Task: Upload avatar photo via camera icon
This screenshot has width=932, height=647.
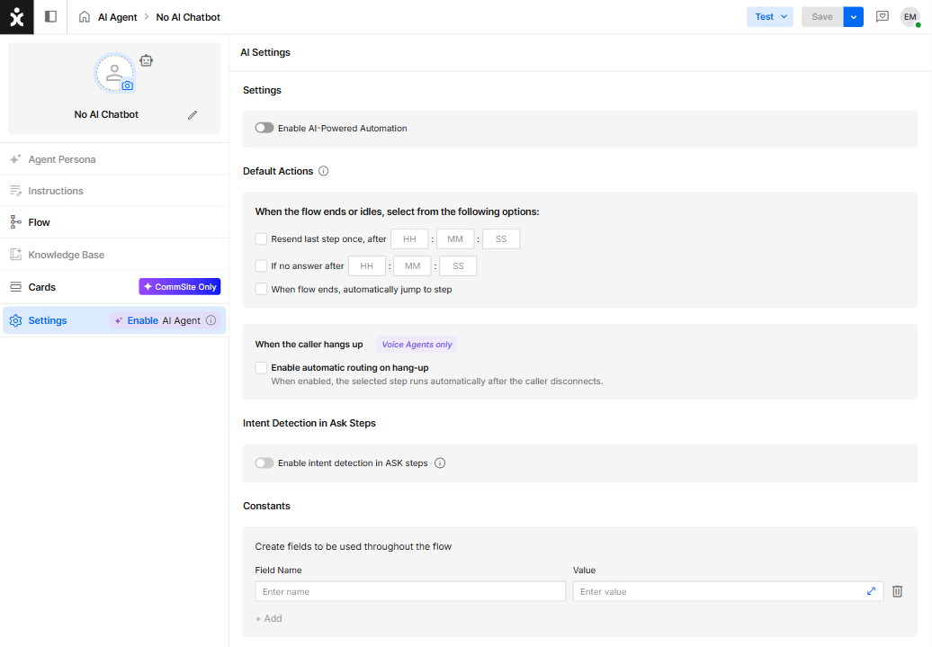Action: [127, 85]
